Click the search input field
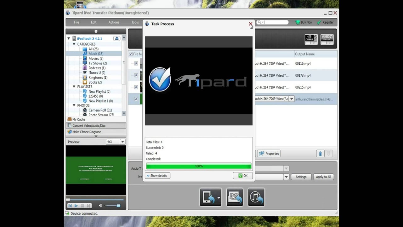Viewport: 403px width, 227px height. [272, 22]
